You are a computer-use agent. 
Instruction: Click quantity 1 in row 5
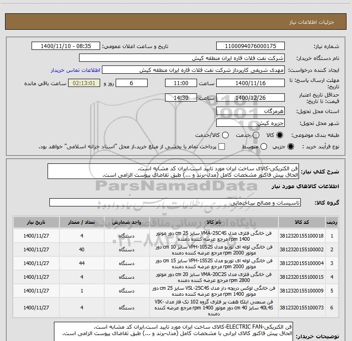tap(82, 291)
